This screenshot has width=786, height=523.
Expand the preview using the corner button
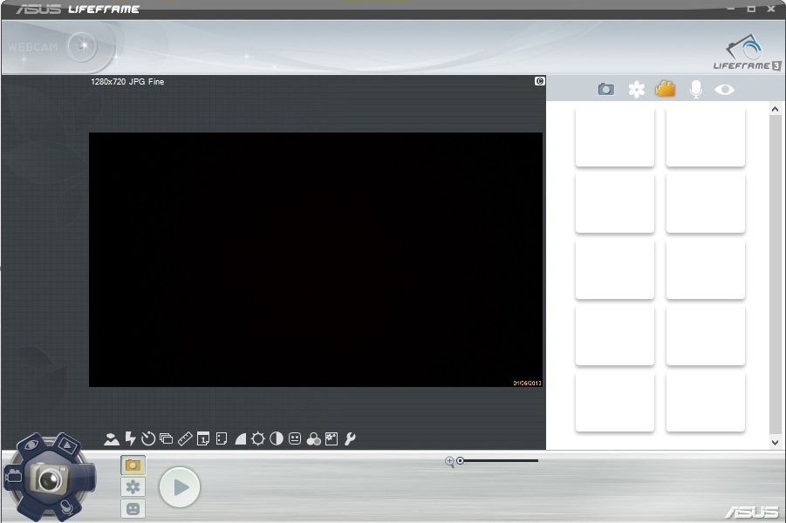point(539,81)
